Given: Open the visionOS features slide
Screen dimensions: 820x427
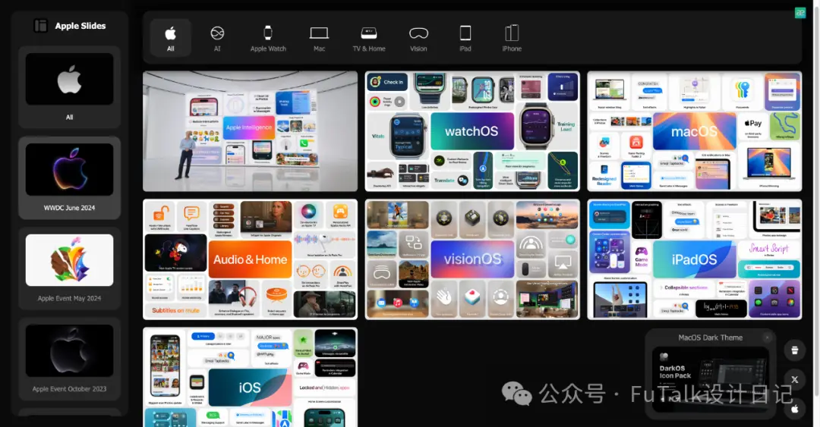Looking at the screenshot, I should 472,259.
